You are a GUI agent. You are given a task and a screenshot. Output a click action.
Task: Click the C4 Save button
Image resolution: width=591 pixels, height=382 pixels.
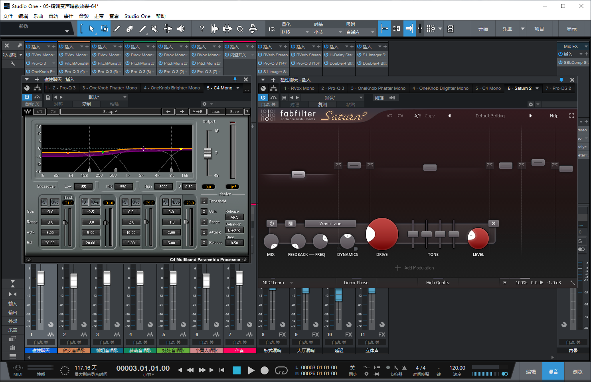pyautogui.click(x=235, y=112)
